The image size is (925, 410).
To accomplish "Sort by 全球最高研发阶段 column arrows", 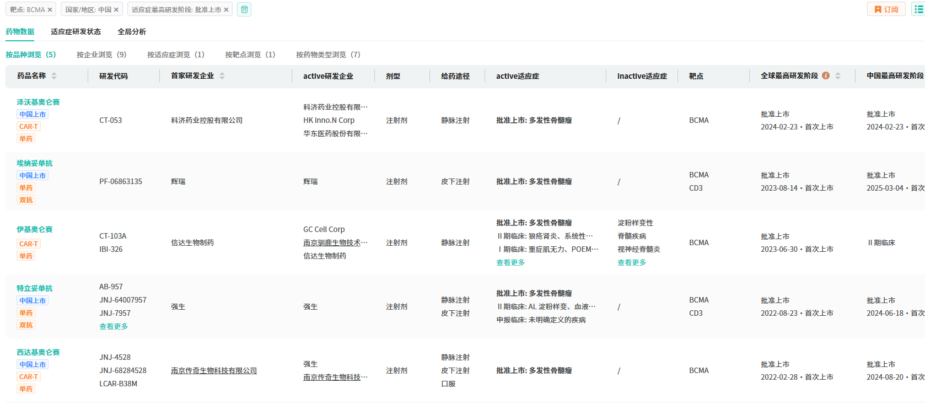I will click(x=838, y=76).
